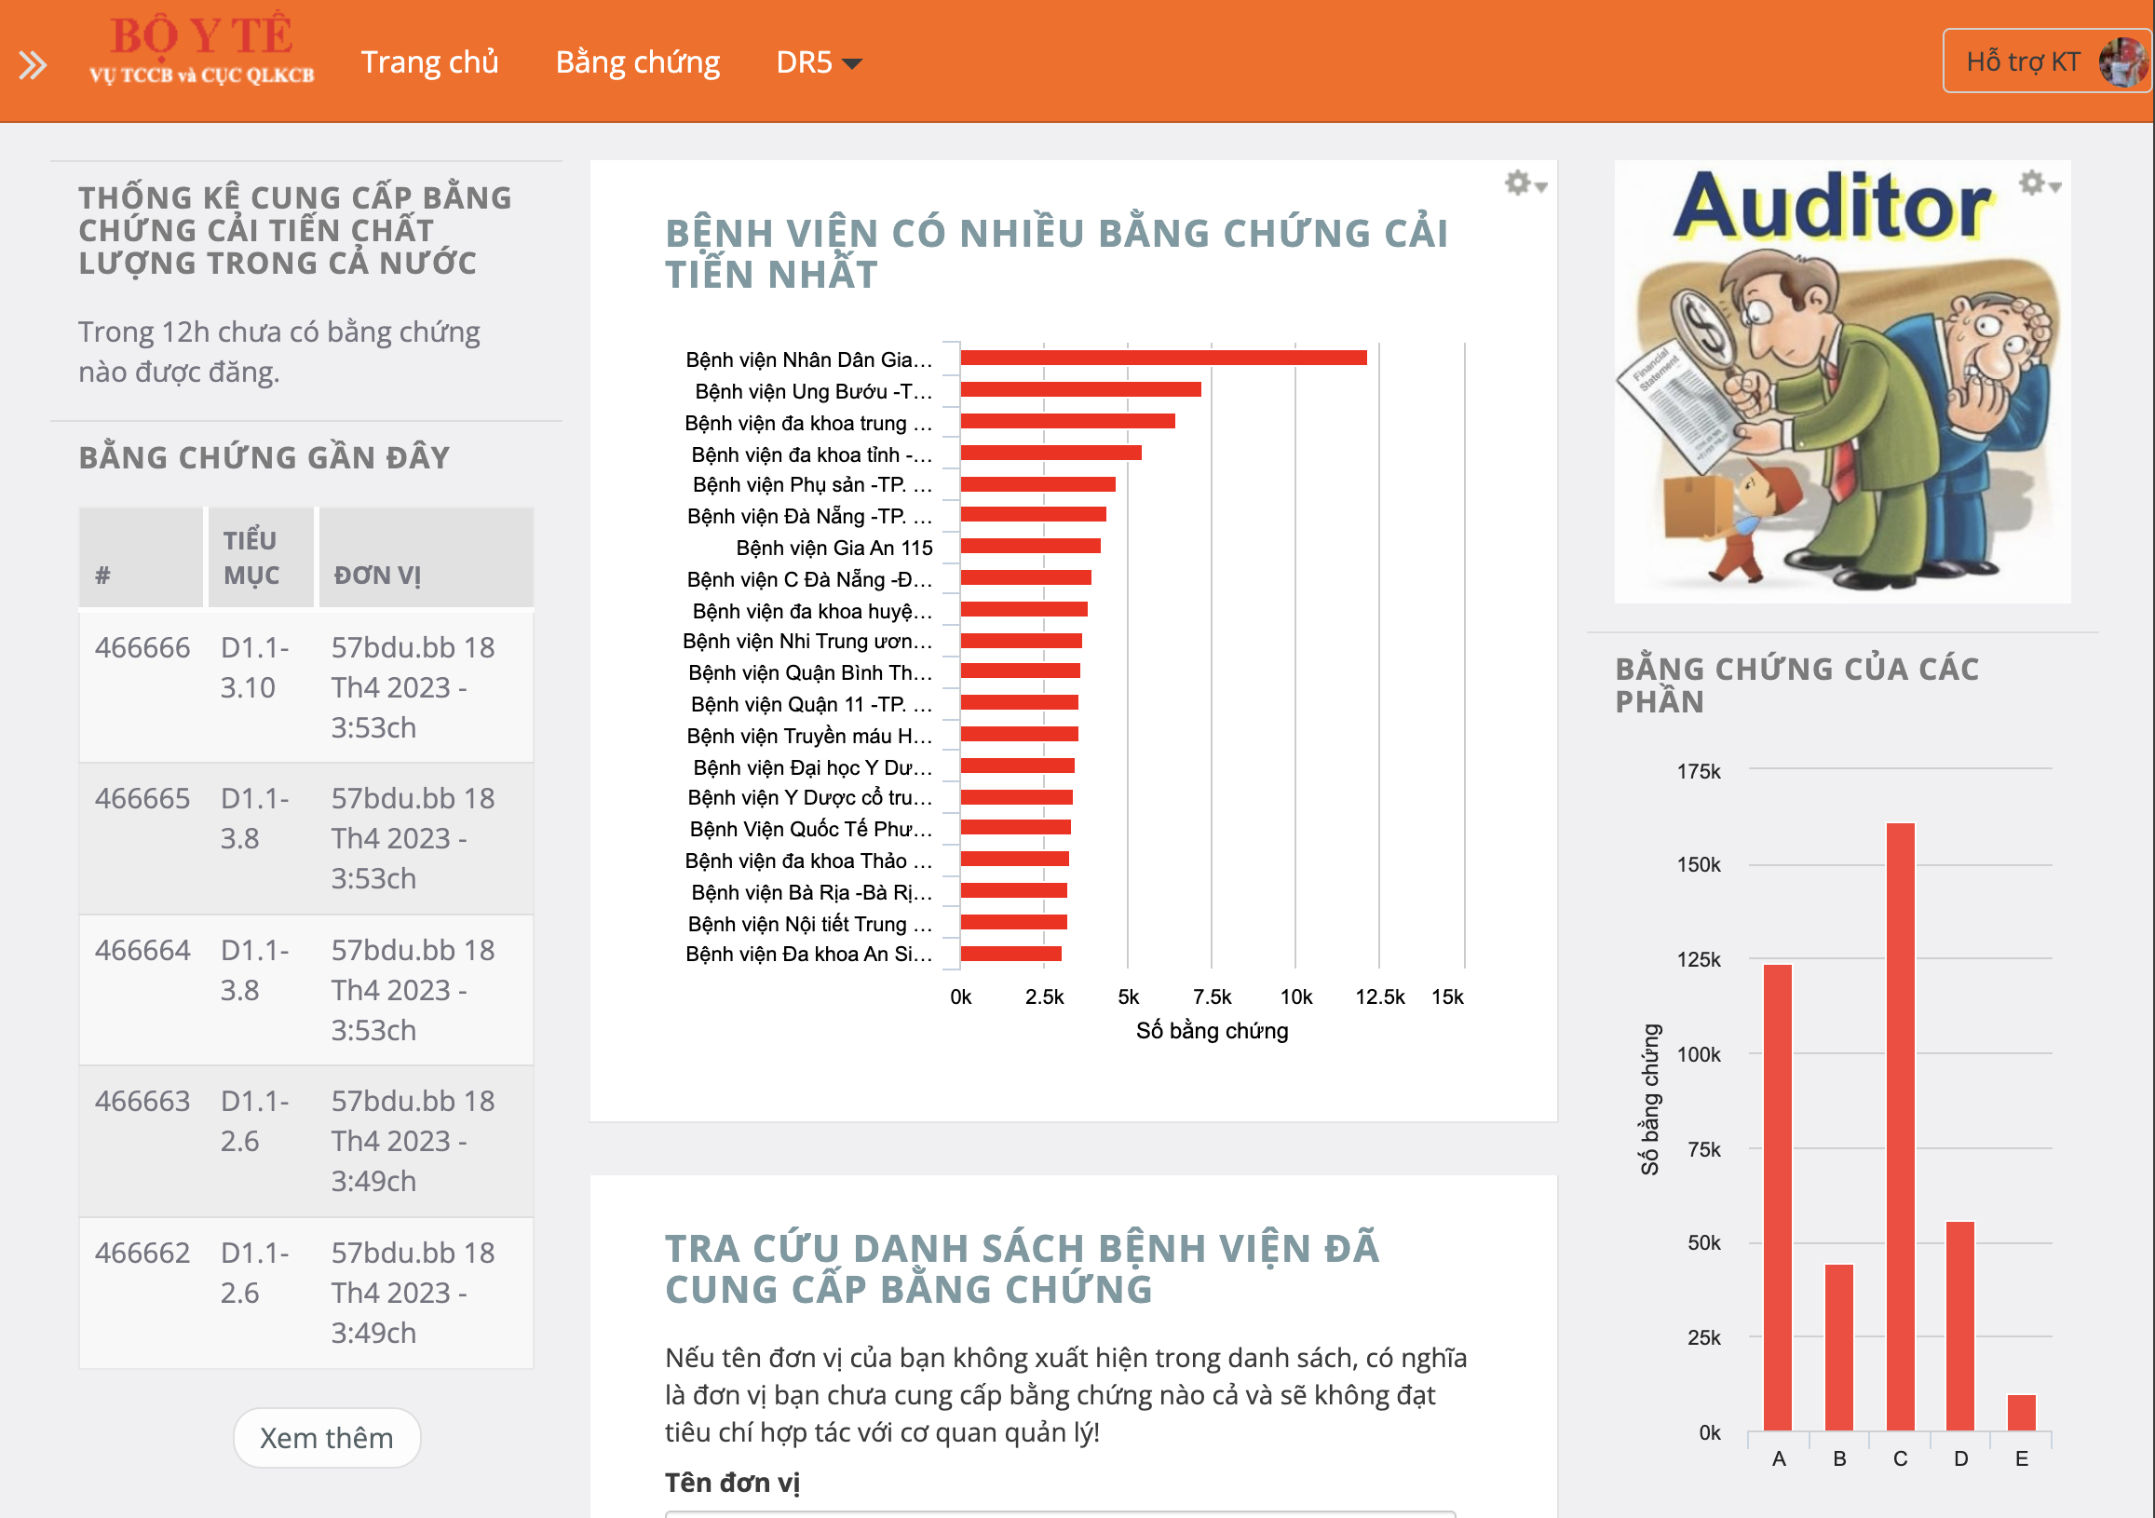Open the Trang chủ menu item
This screenshot has width=2155, height=1518.
[430, 63]
